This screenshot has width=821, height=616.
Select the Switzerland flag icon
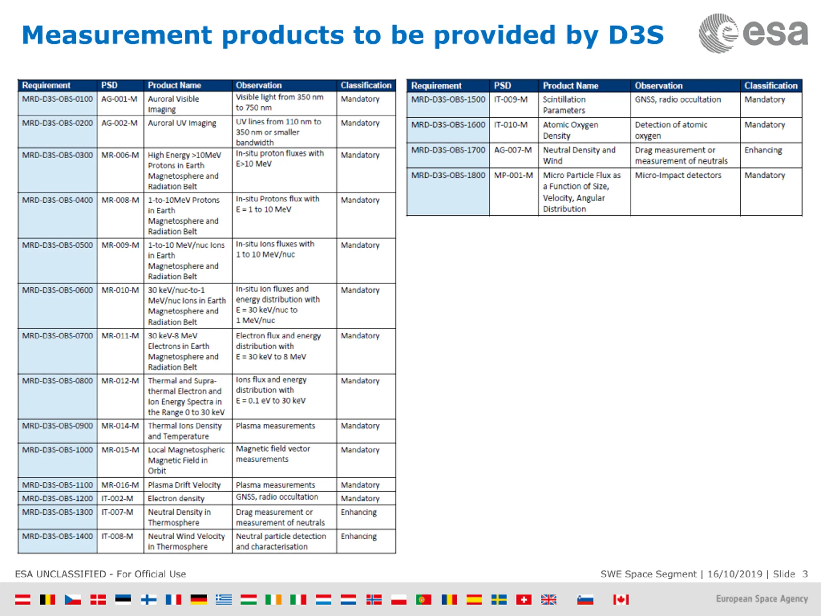524,599
